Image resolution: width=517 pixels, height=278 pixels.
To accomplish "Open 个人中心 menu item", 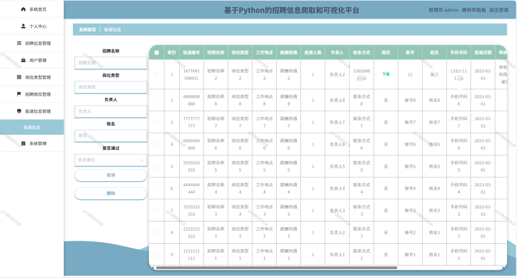I will (x=32, y=26).
